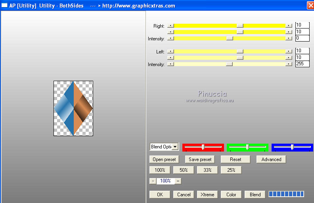The image size is (314, 203).
Task: Click the blue progress bar
Action: 286,194
